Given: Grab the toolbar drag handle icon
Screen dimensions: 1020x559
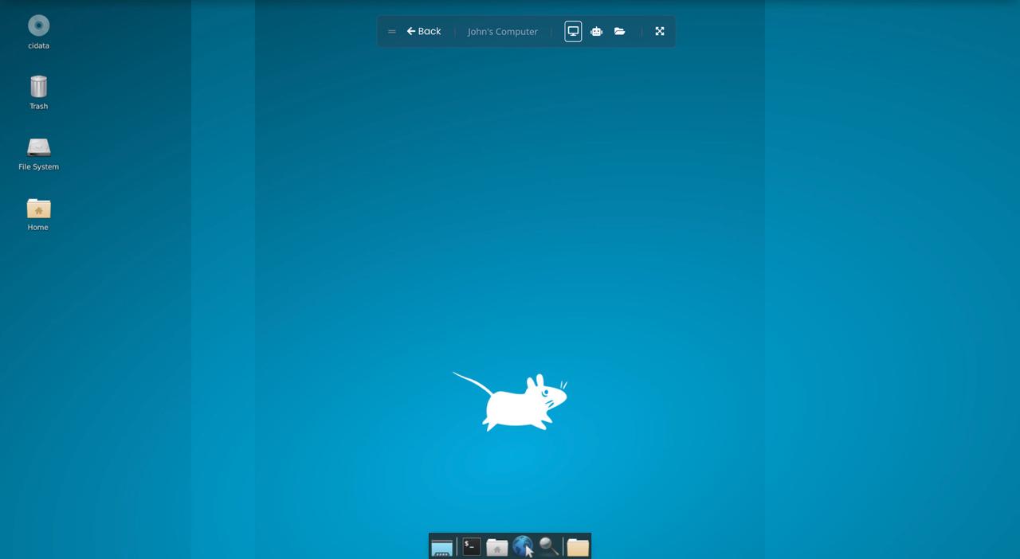Looking at the screenshot, I should (x=391, y=32).
